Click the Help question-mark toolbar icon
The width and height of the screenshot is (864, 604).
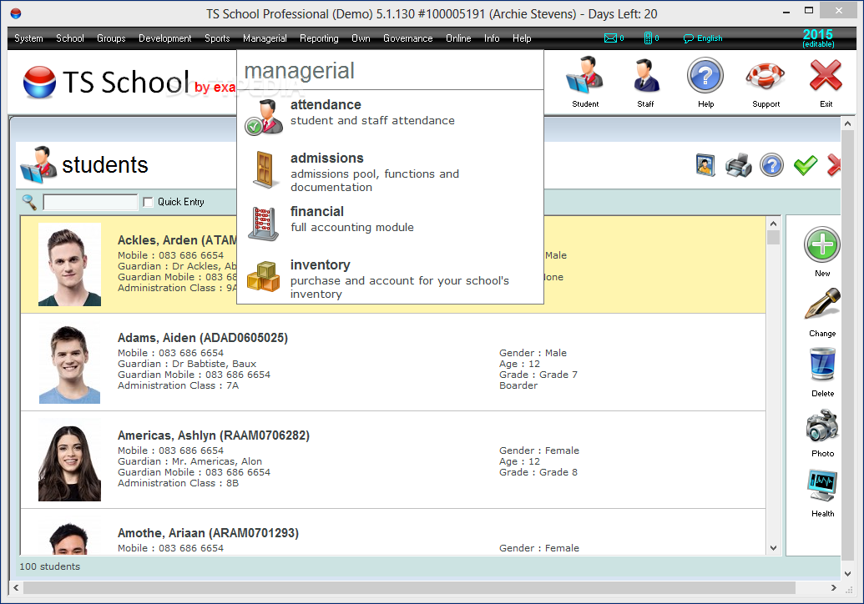(x=705, y=75)
